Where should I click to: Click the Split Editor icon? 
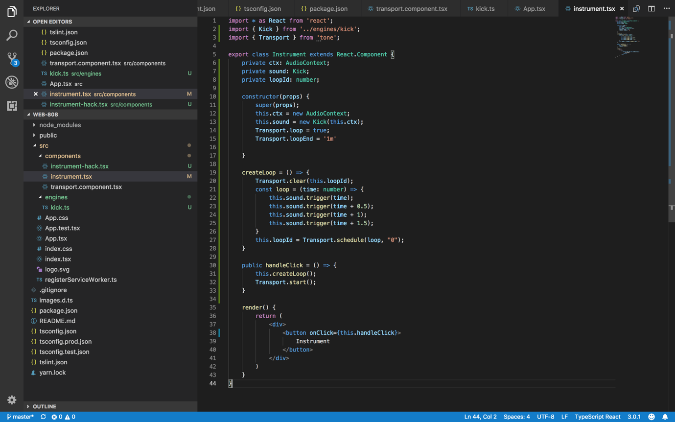pyautogui.click(x=652, y=8)
